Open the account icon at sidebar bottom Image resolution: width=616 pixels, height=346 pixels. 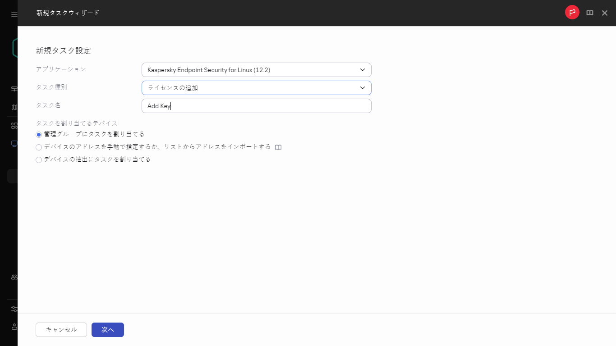point(14,326)
